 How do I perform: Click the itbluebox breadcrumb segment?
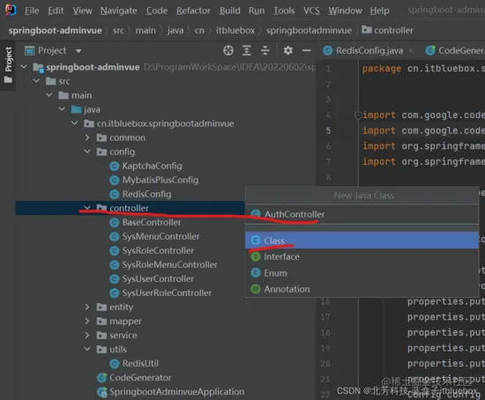pyautogui.click(x=235, y=30)
